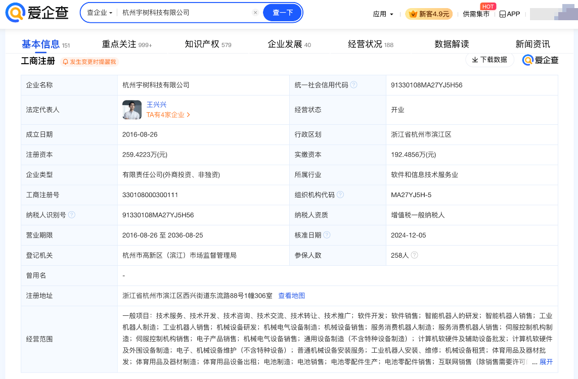Viewport: 578px width, 379px height.
Task: Click help icon next to 258人
Action: [414, 255]
